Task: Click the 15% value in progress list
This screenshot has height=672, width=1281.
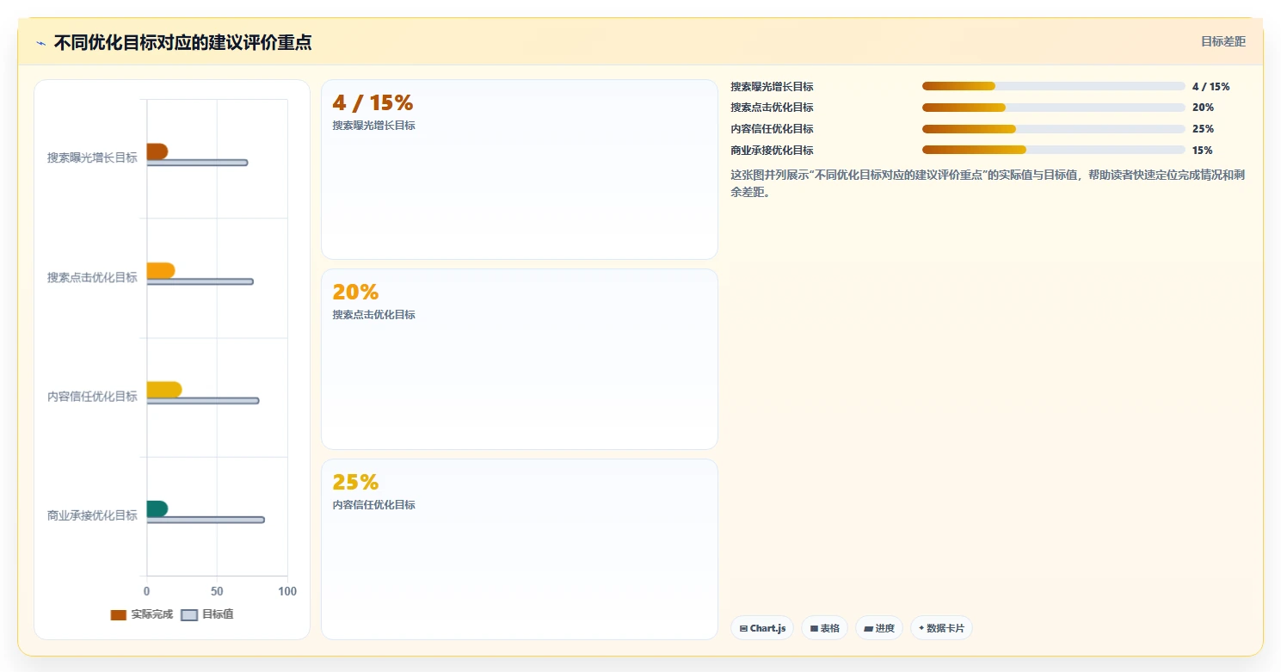Action: pos(1203,150)
